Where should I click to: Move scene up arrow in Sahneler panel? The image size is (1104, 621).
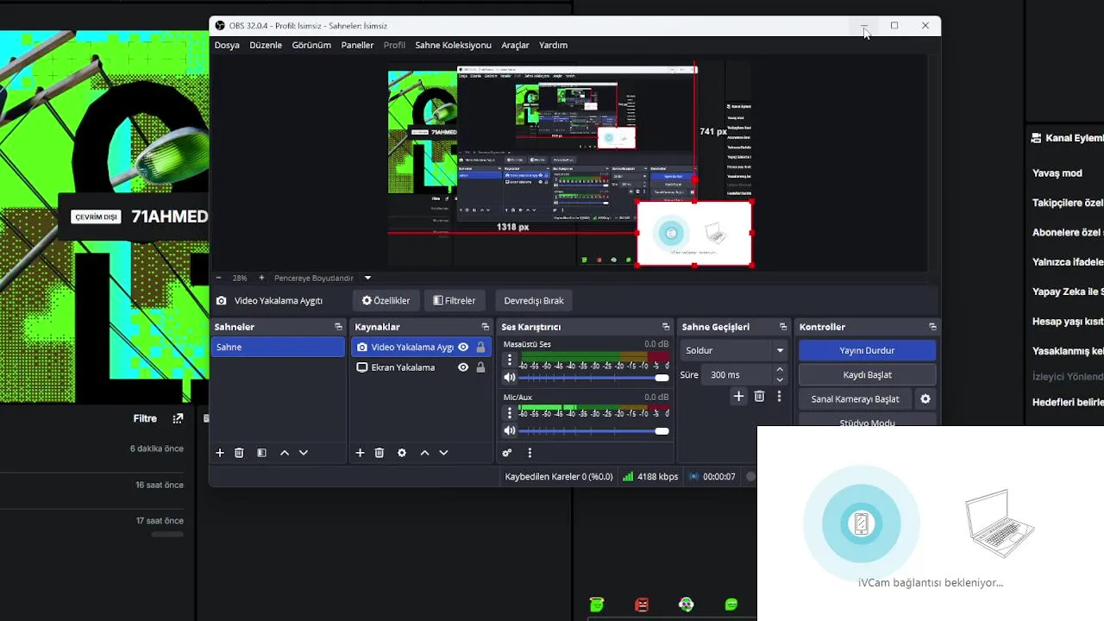coord(285,453)
